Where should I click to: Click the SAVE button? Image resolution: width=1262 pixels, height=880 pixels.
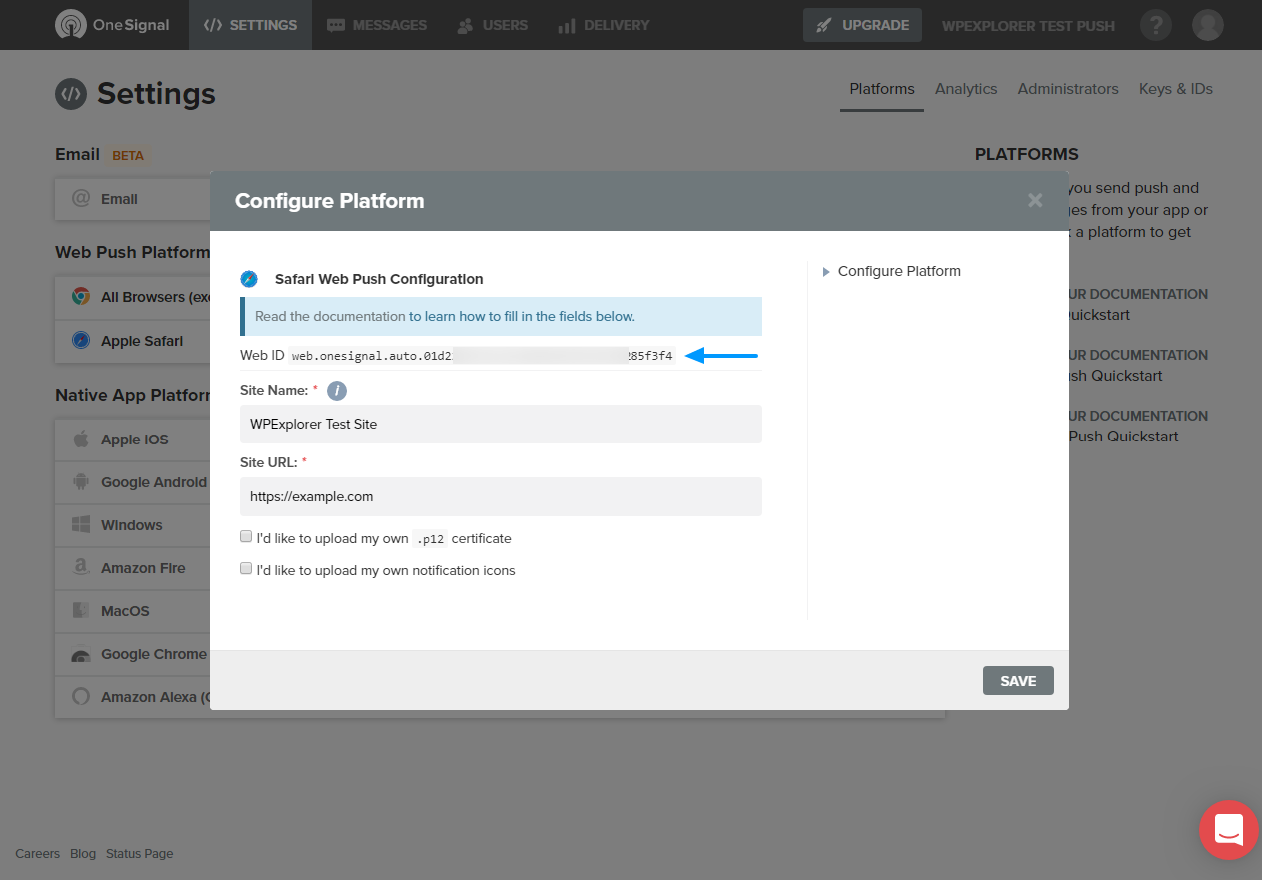point(1018,680)
